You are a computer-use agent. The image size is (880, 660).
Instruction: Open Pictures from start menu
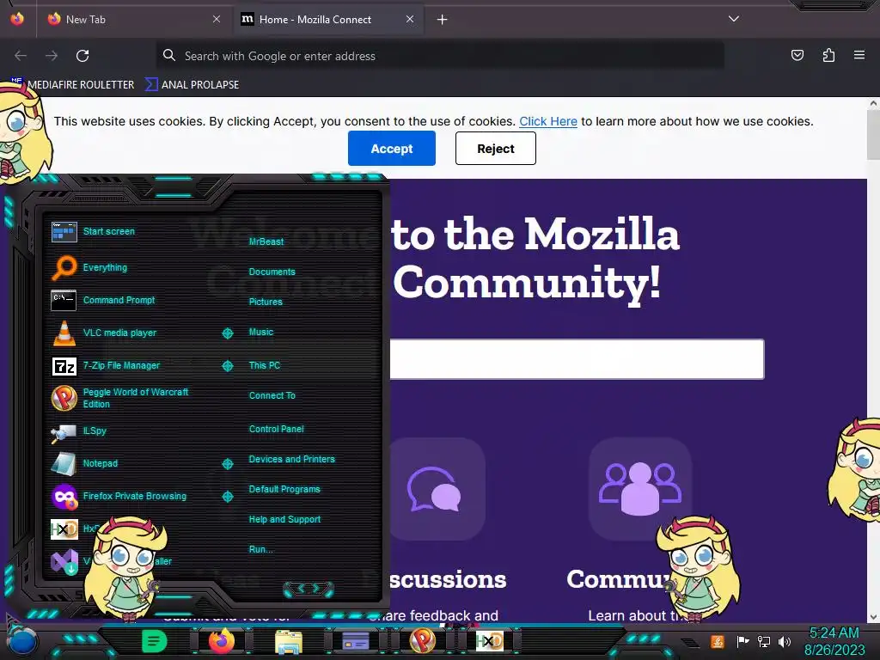(x=266, y=302)
